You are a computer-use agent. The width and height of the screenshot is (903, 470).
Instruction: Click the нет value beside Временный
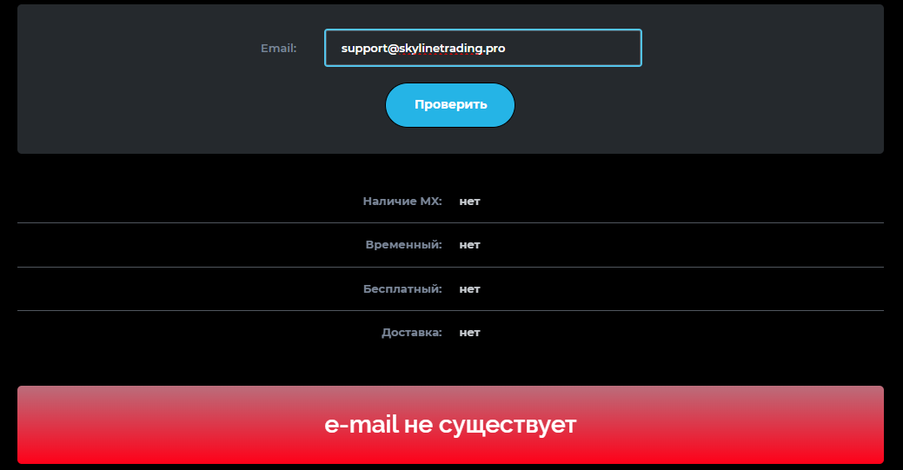(469, 245)
